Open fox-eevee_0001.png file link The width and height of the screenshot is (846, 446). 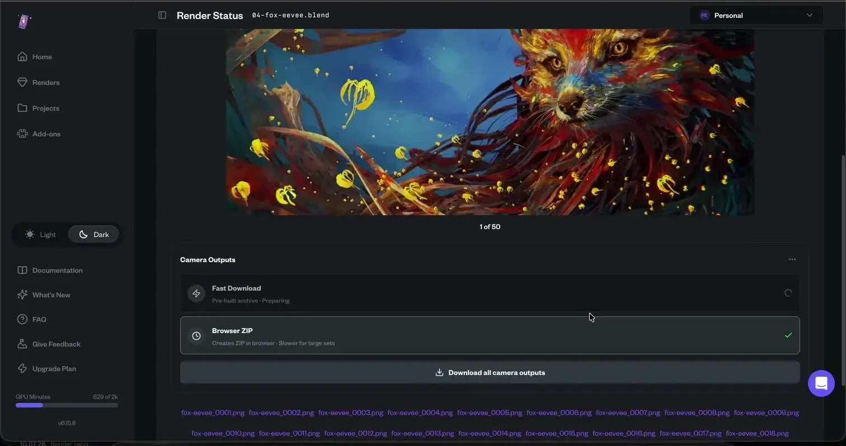pyautogui.click(x=213, y=412)
